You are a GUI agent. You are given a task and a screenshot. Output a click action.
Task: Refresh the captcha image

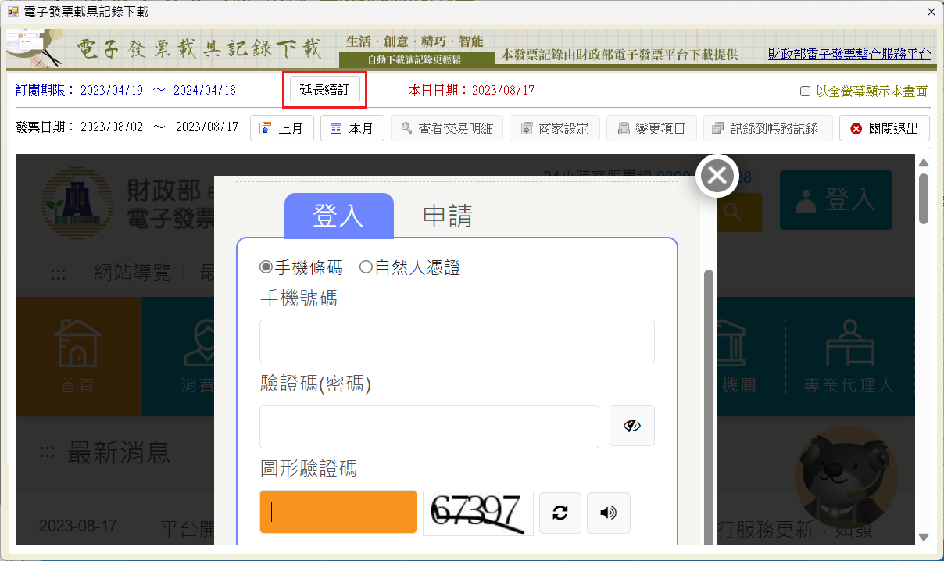point(560,513)
